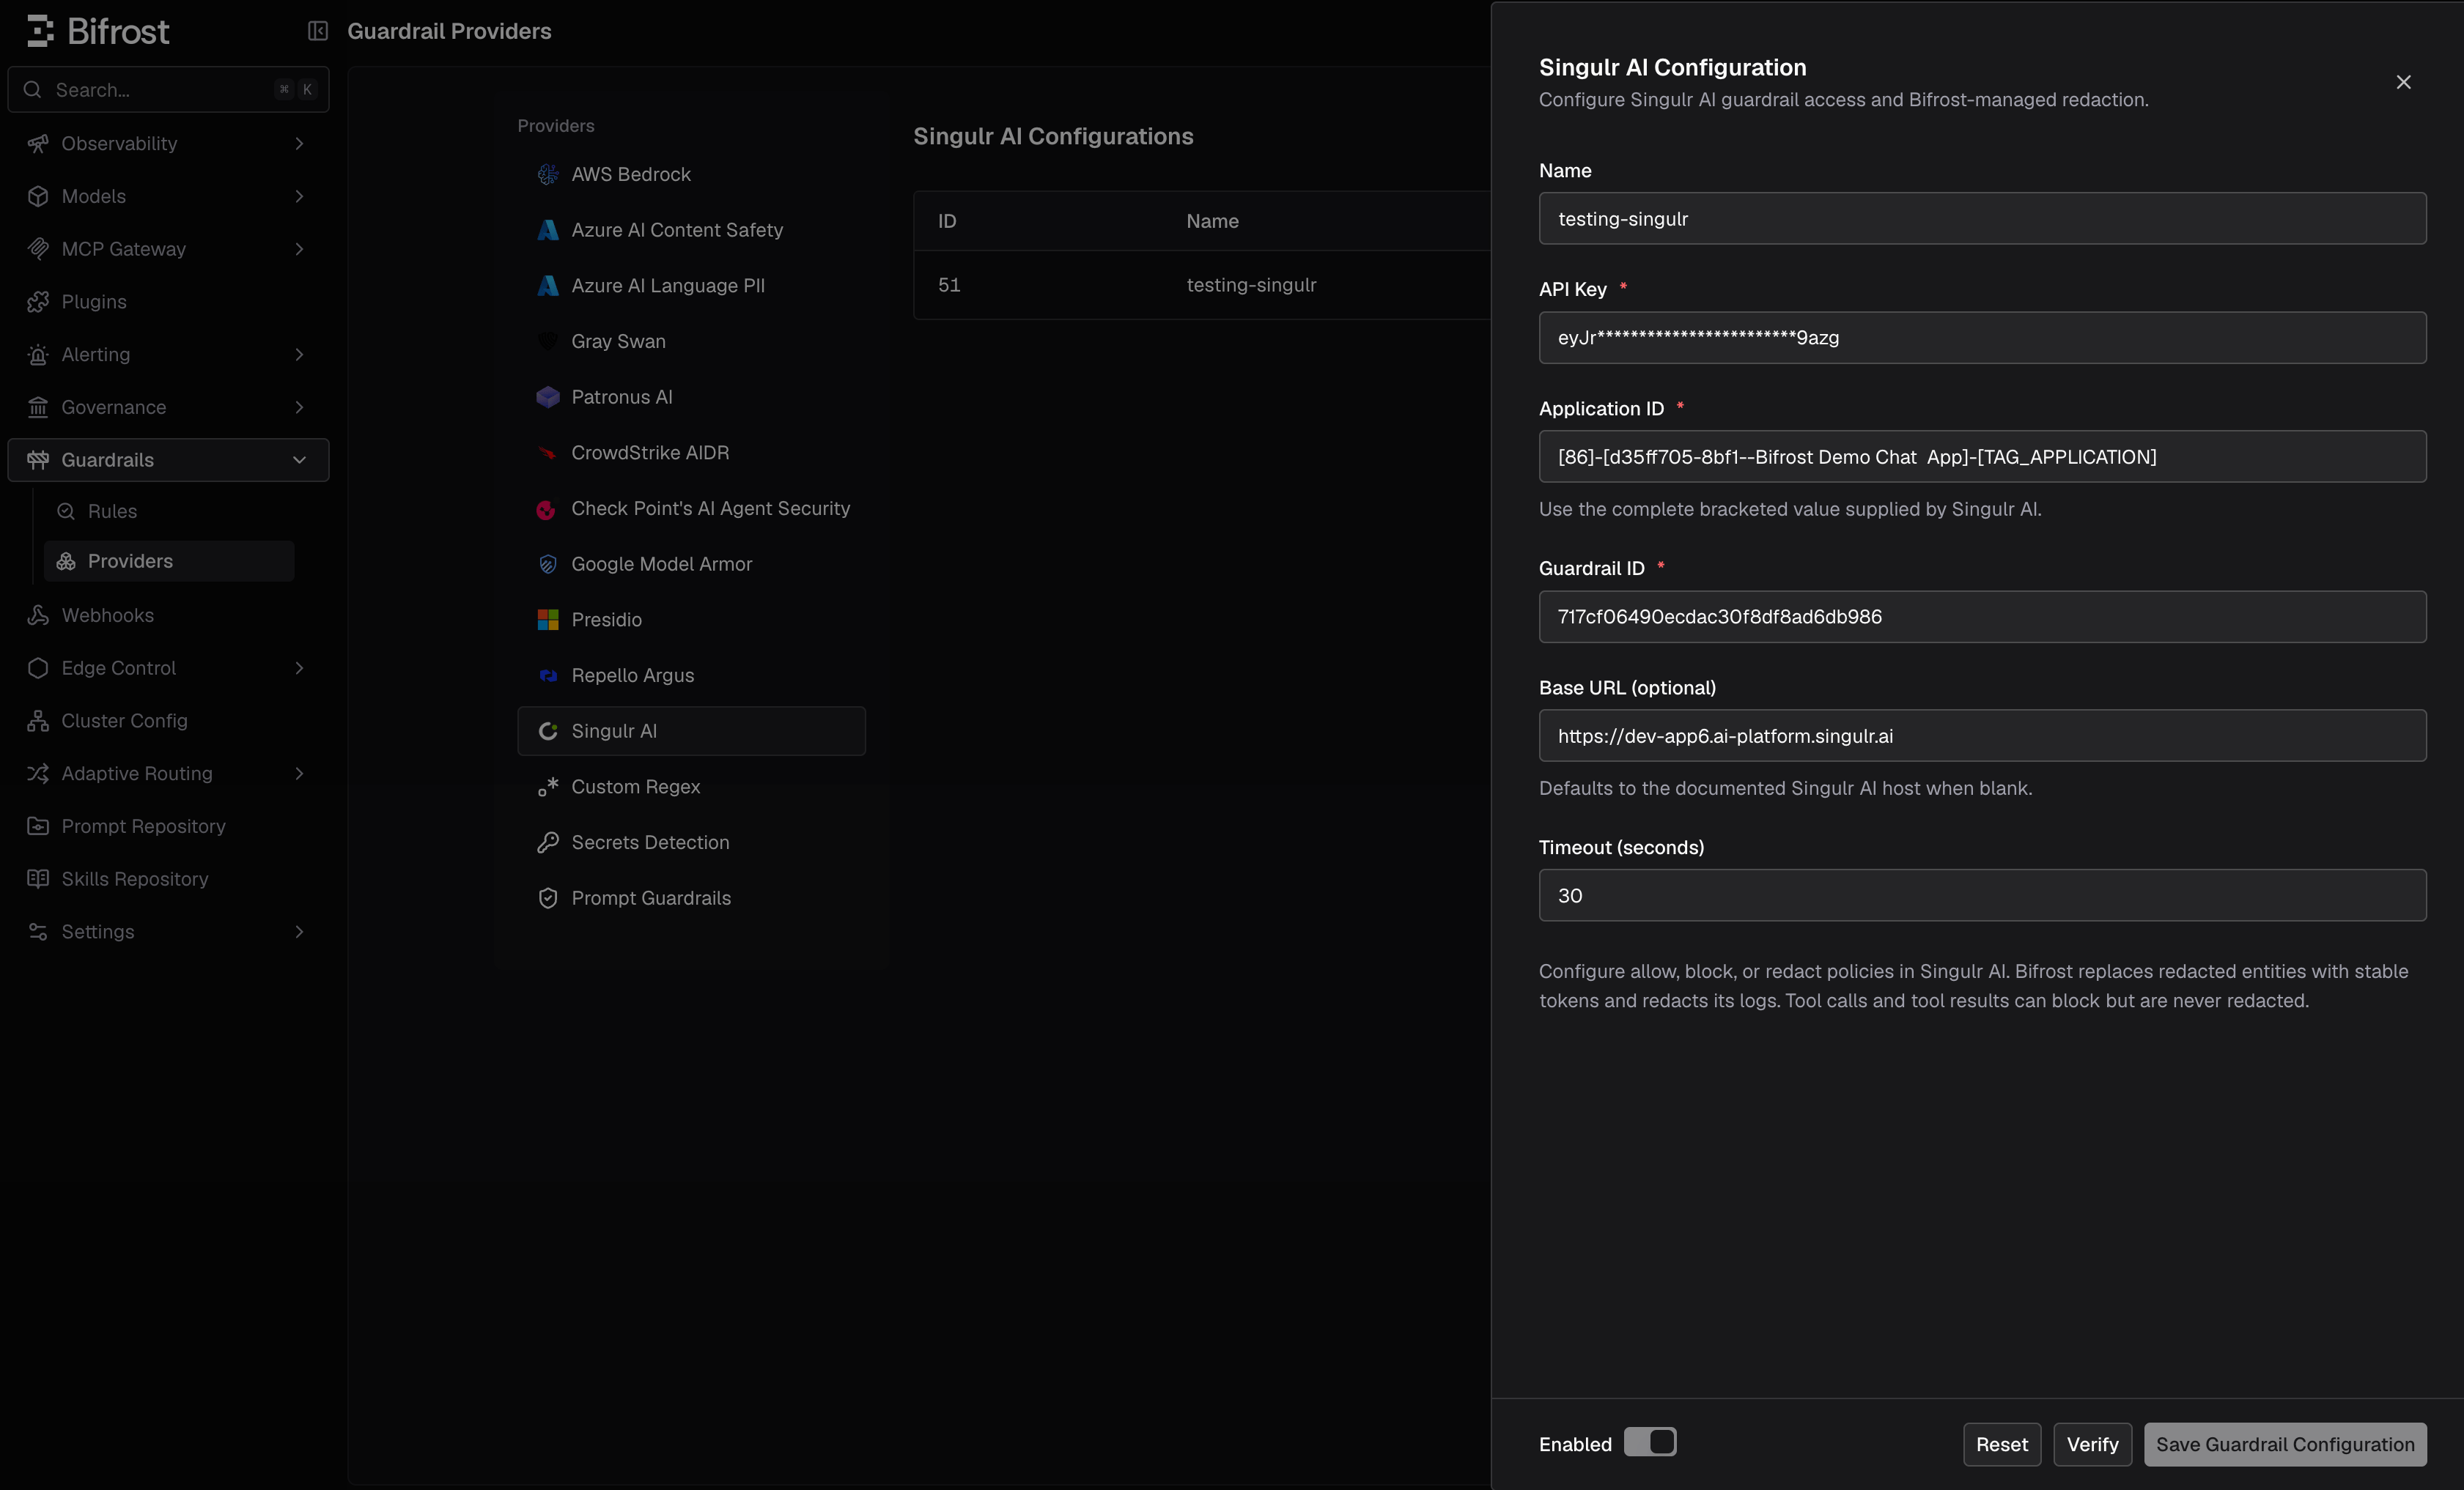The image size is (2464, 1490).
Task: Click the Skills Repository book icon
Action: (38, 879)
